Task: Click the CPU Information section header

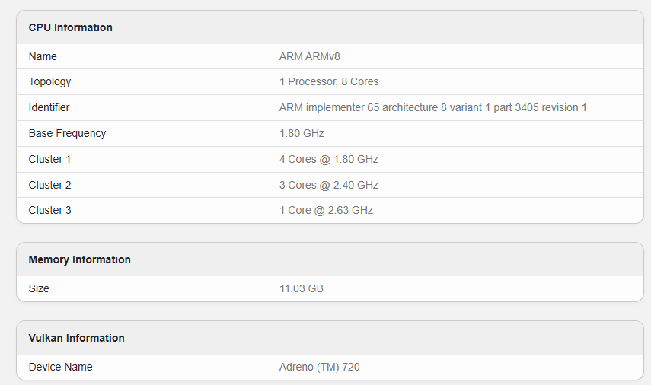Action: 71,27
